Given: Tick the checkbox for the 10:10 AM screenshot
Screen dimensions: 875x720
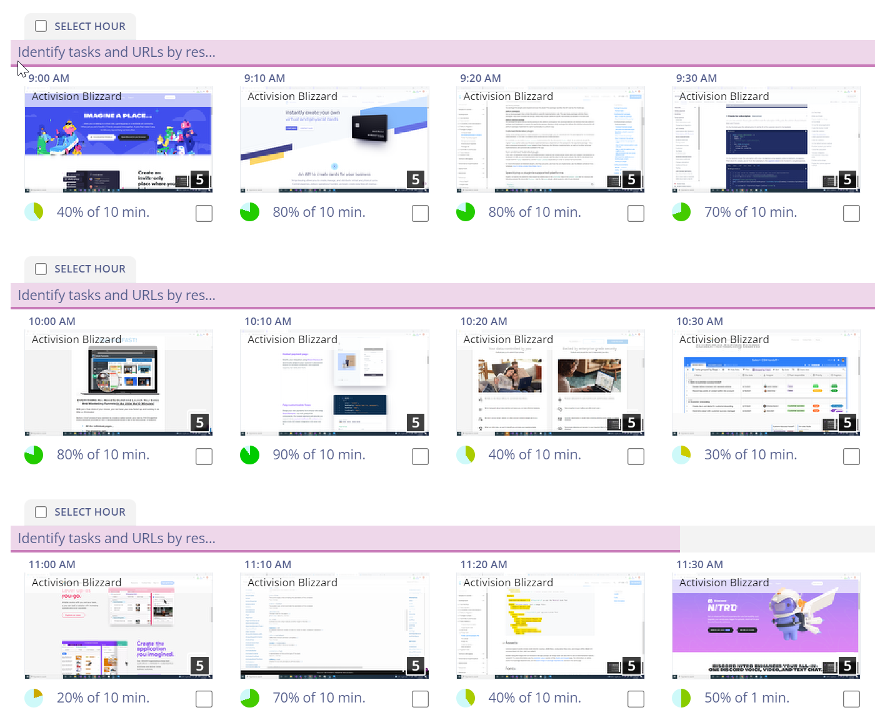Looking at the screenshot, I should click(x=420, y=456).
